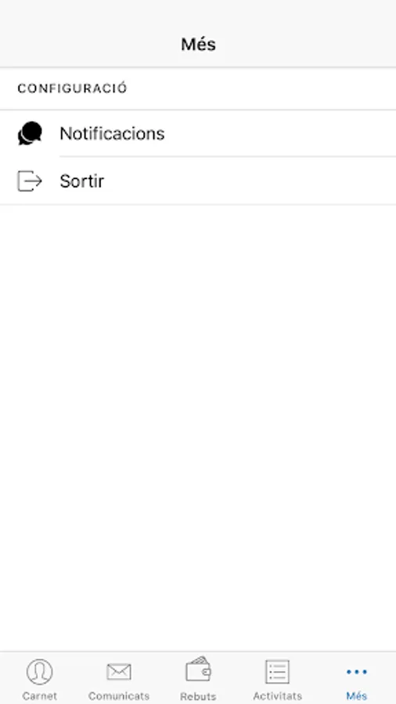Viewport: 396px width, 704px height.
Task: Click the blue Més tab label
Action: point(357,696)
